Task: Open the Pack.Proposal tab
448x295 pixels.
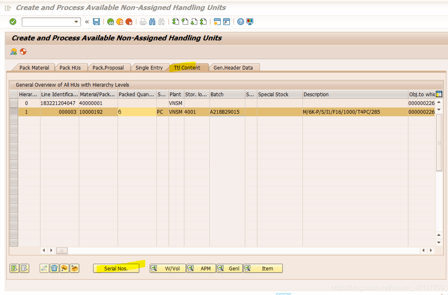Action: coord(108,67)
